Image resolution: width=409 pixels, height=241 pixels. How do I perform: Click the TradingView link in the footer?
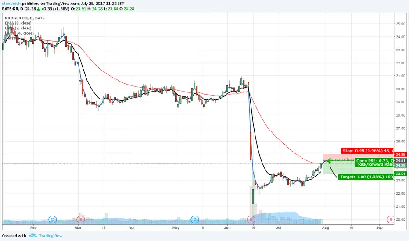point(50,236)
